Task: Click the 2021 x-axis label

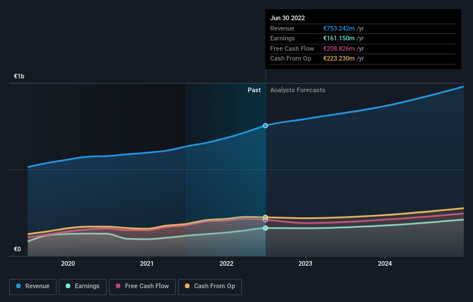Action: (x=147, y=263)
